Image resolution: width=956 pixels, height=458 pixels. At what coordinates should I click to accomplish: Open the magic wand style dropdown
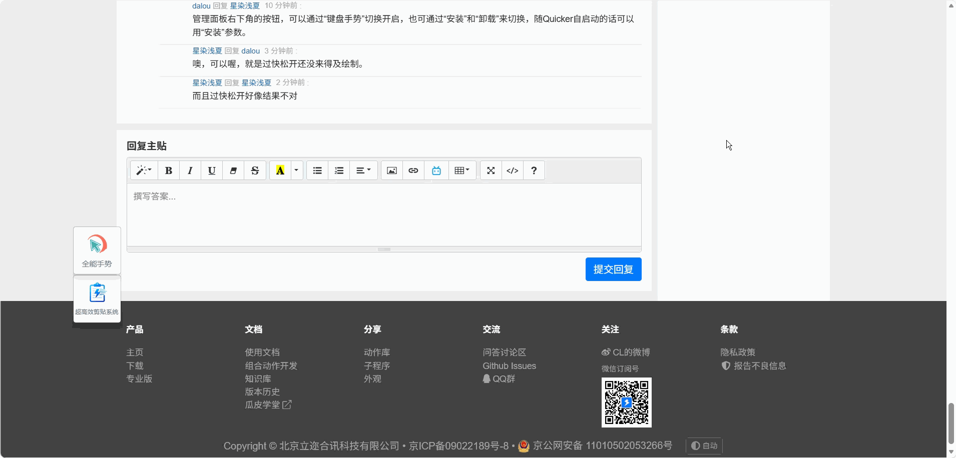tap(144, 170)
